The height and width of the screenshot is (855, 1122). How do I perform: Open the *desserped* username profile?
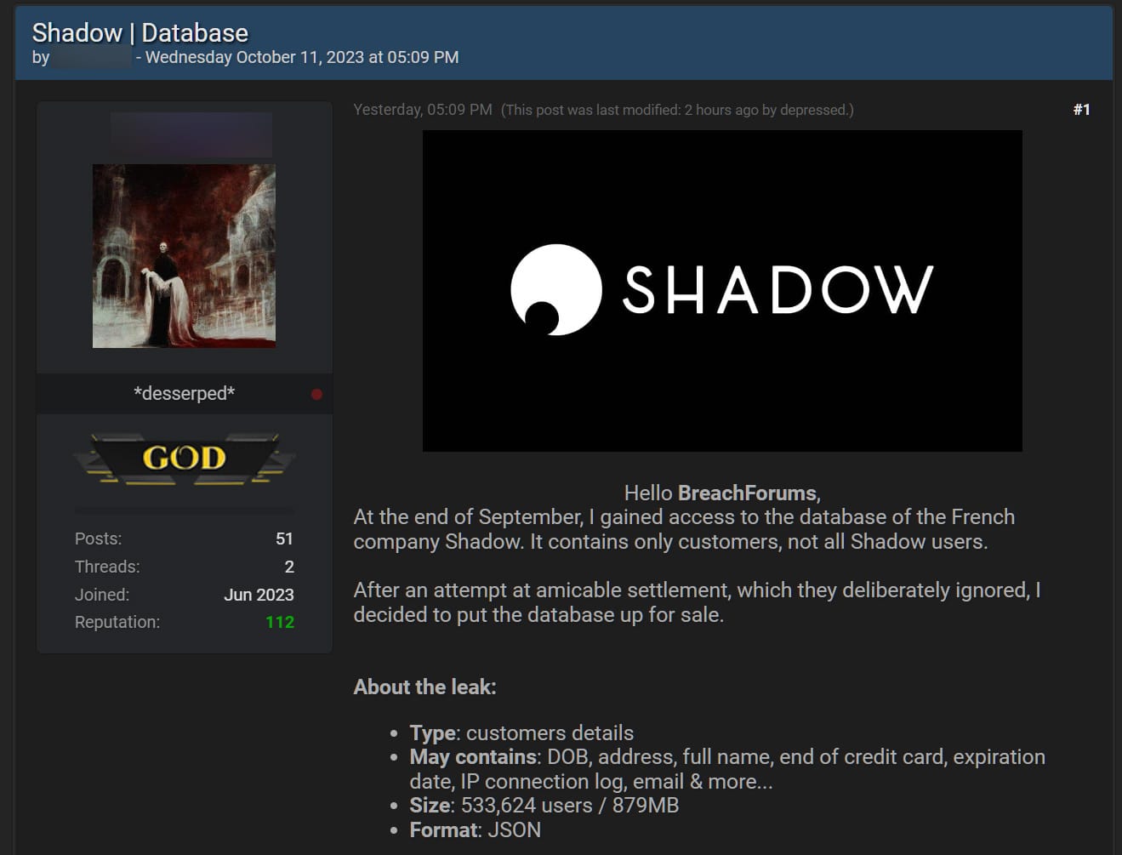(184, 393)
